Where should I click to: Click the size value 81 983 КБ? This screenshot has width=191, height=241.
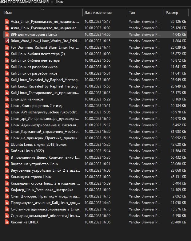click(178, 131)
